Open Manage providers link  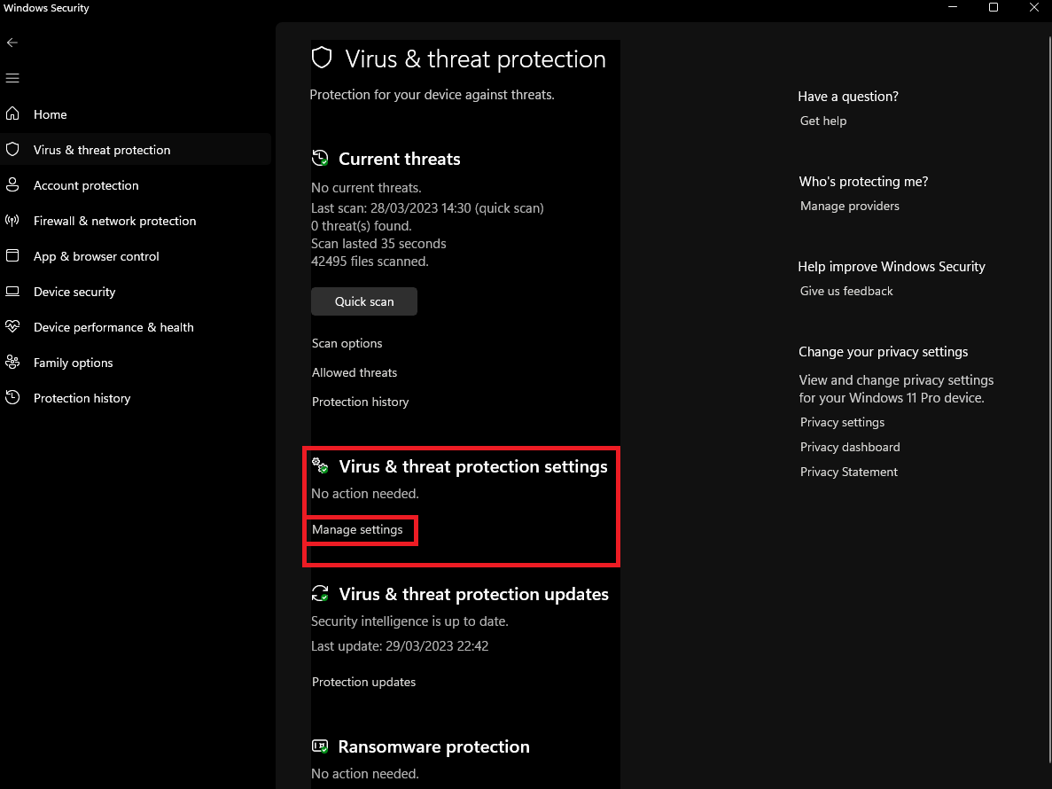coord(850,206)
